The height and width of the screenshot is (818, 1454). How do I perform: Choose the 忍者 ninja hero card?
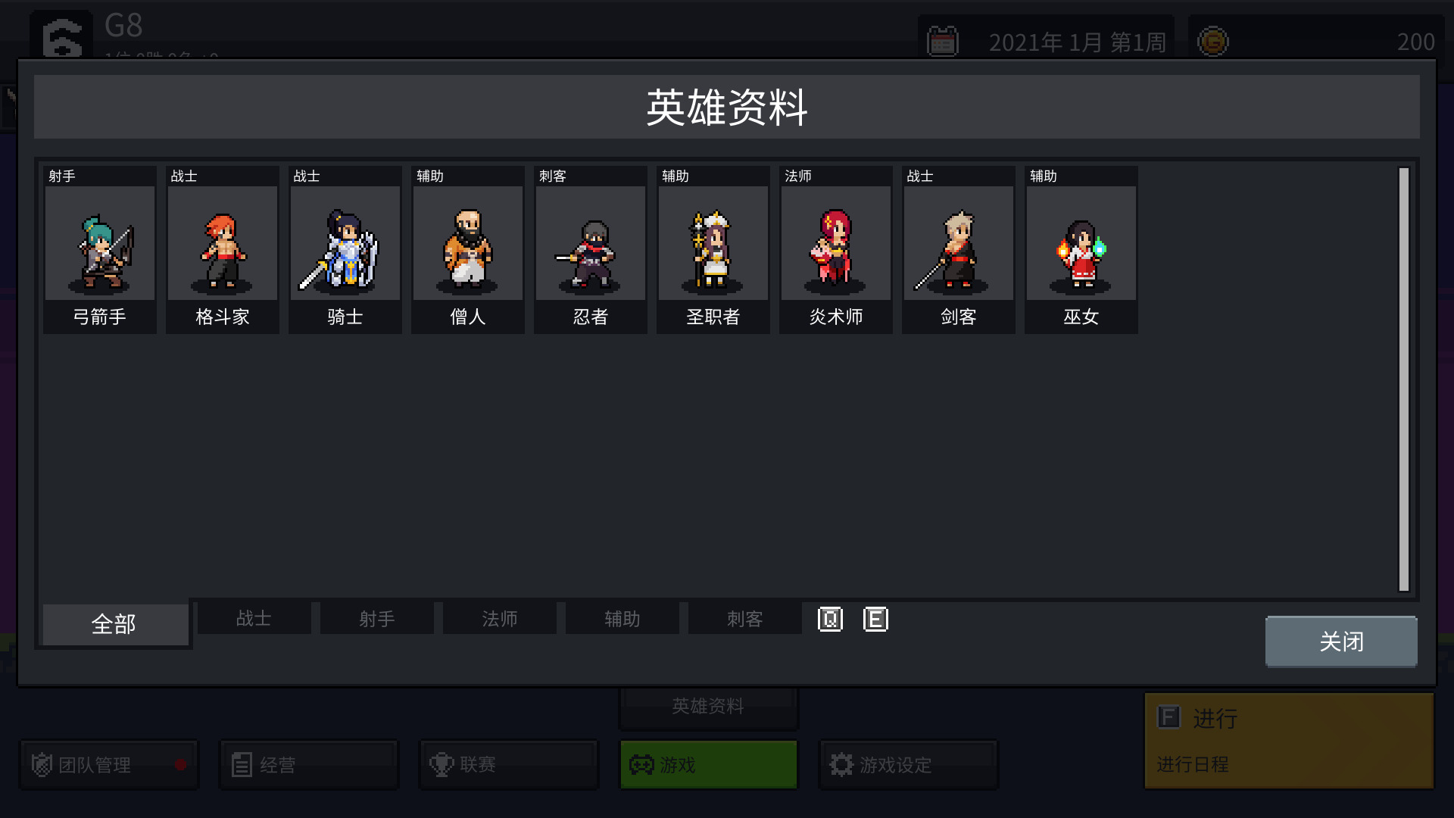click(x=591, y=250)
